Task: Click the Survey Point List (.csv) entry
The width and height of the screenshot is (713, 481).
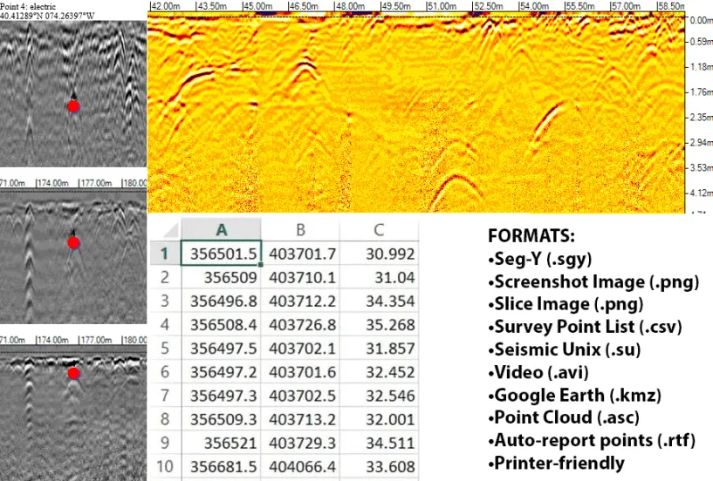Action: pyautogui.click(x=585, y=327)
